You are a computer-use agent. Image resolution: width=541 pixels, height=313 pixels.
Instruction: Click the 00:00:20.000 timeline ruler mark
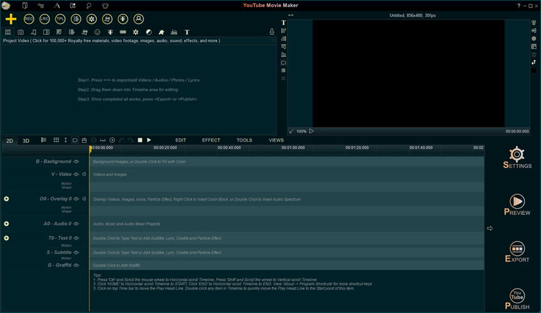pyautogui.click(x=165, y=148)
